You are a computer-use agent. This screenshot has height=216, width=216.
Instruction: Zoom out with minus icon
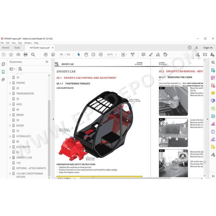[x=93, y=55]
